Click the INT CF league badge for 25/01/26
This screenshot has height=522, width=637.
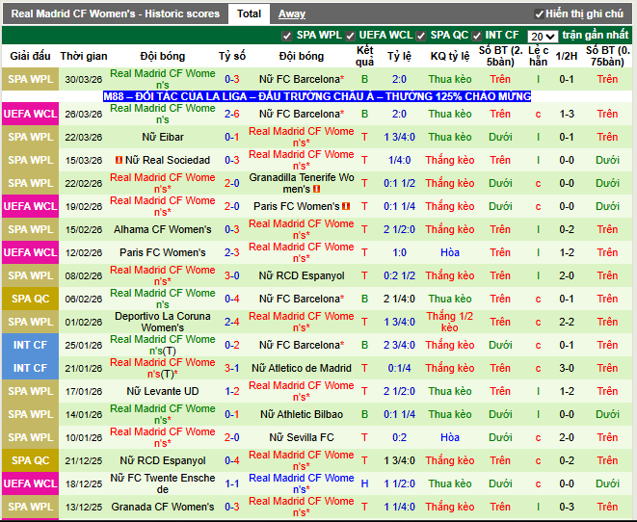[x=31, y=345]
